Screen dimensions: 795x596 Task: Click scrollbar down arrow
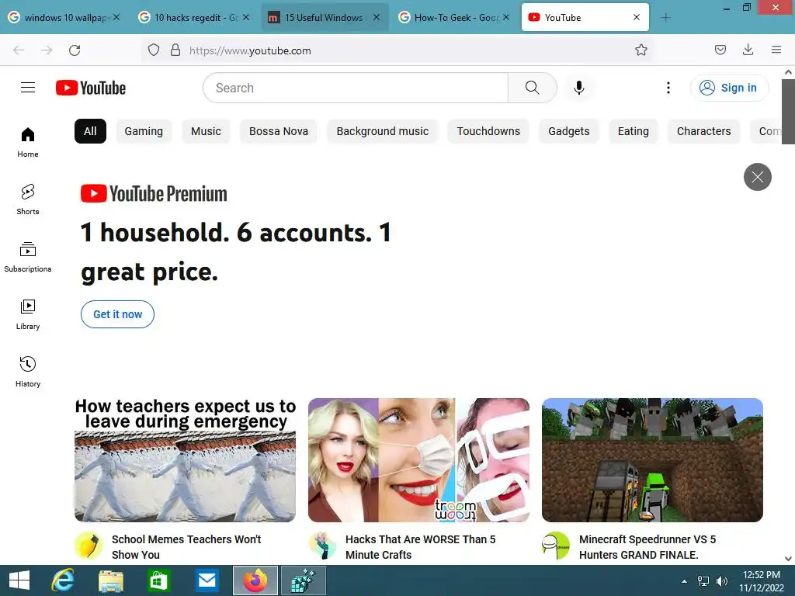point(788,559)
